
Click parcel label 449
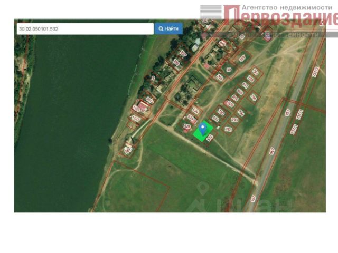pyautogui.click(x=222, y=44)
